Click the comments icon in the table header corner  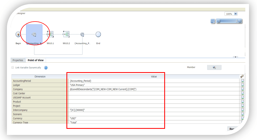coord(242,77)
